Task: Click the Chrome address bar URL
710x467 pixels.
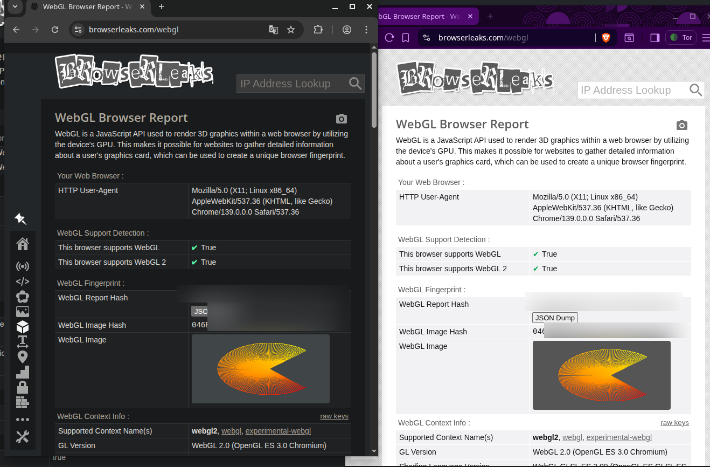Action: [x=134, y=30]
